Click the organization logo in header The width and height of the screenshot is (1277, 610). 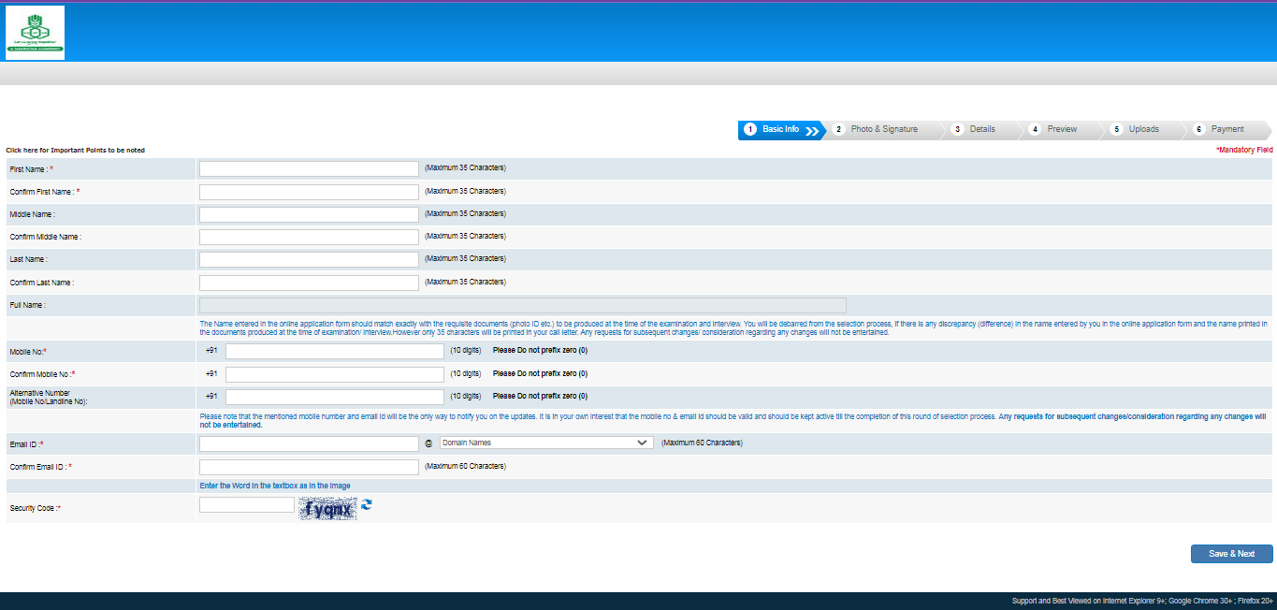point(35,33)
